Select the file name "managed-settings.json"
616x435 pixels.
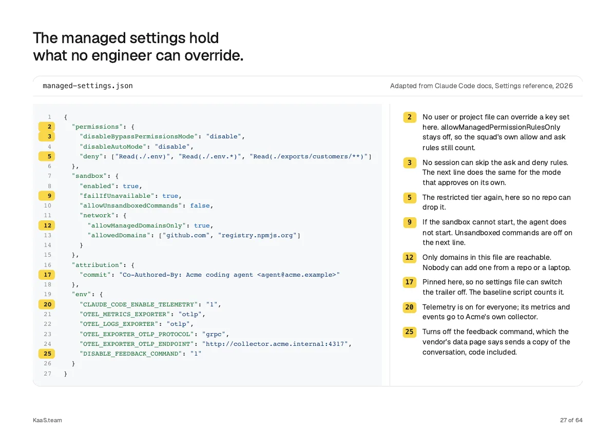coord(88,86)
